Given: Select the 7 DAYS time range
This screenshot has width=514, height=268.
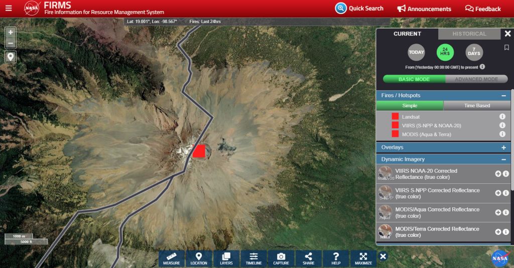Looking at the screenshot, I should click(x=474, y=52).
